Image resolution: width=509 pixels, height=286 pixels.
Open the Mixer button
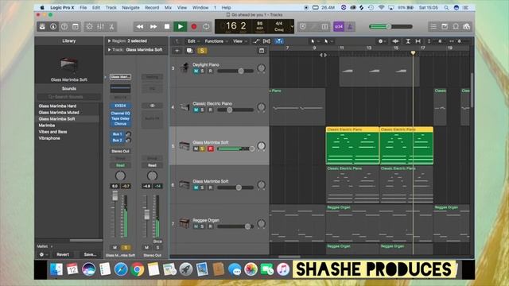click(101, 26)
